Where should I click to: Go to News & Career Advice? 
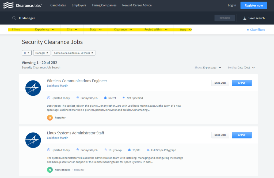(x=137, y=5)
